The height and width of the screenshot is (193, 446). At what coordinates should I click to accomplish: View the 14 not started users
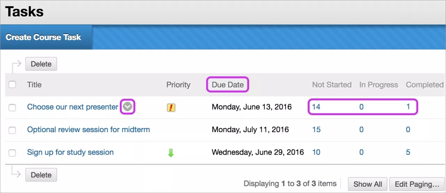[316, 107]
